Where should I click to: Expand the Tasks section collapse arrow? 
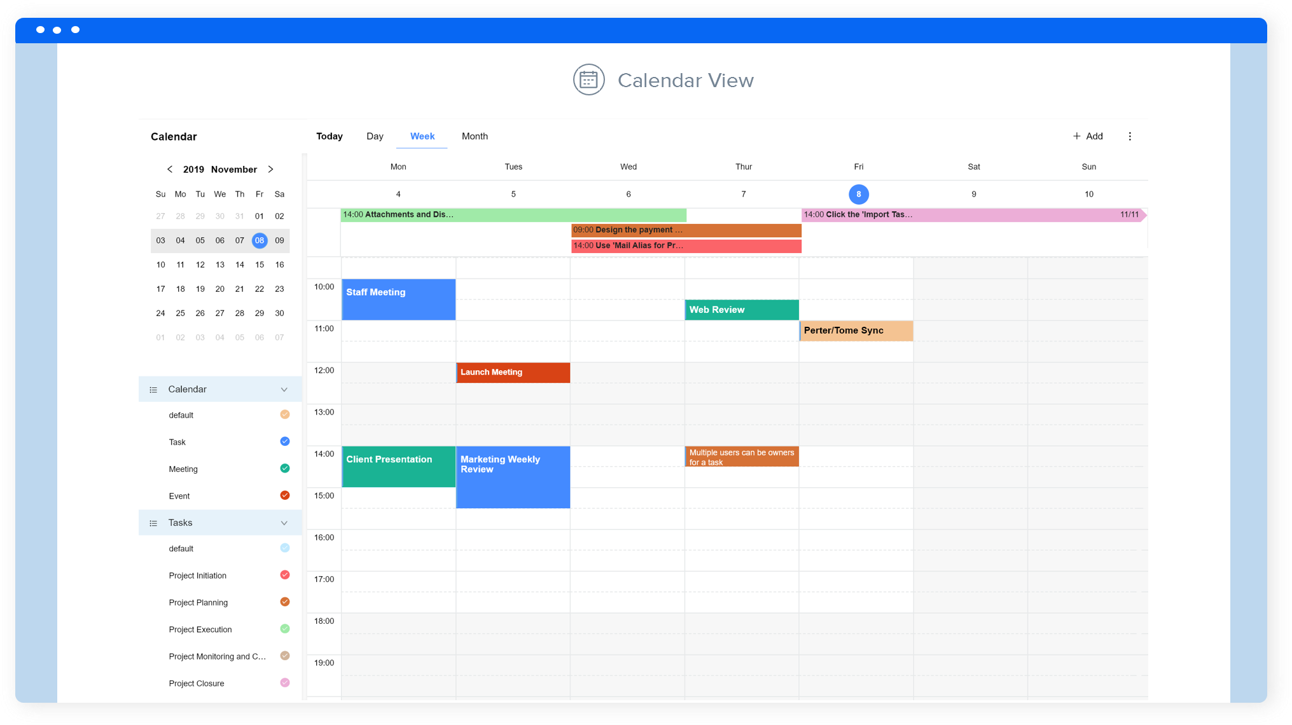284,523
